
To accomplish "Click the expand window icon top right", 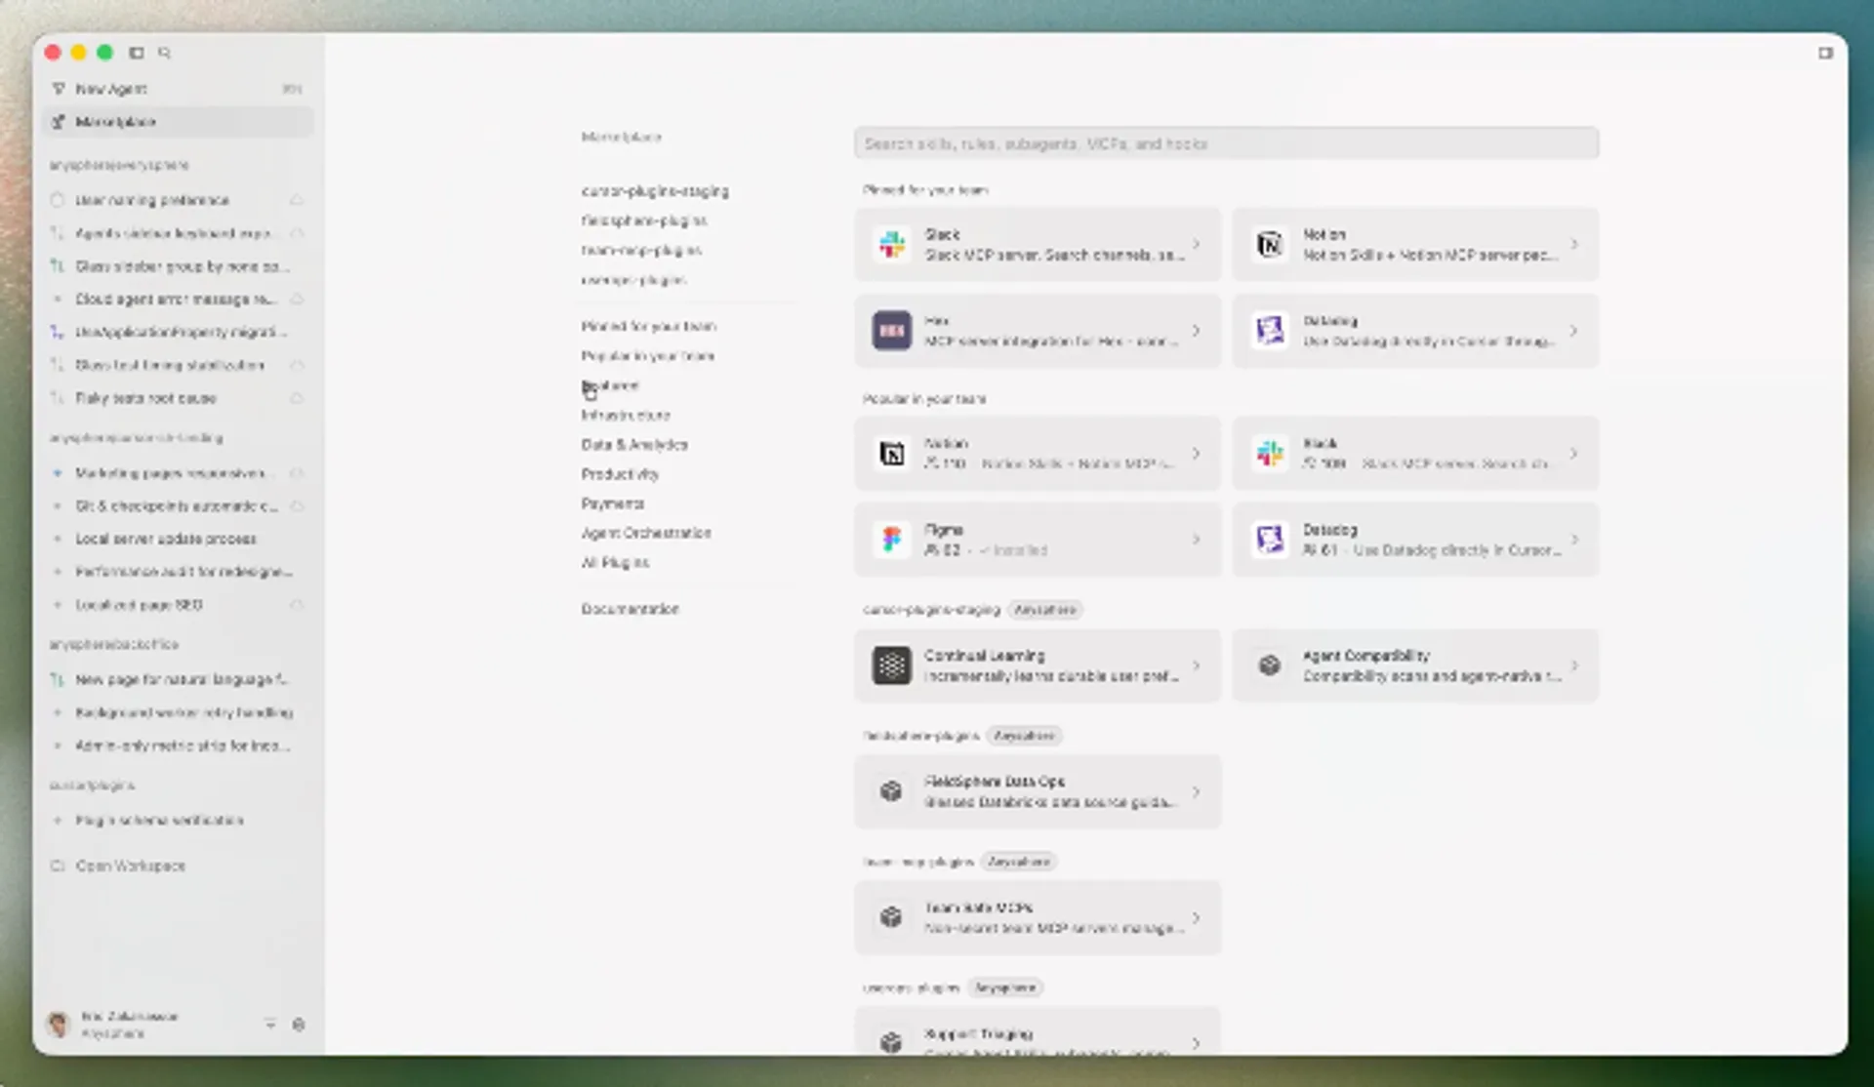I will pos(1825,53).
